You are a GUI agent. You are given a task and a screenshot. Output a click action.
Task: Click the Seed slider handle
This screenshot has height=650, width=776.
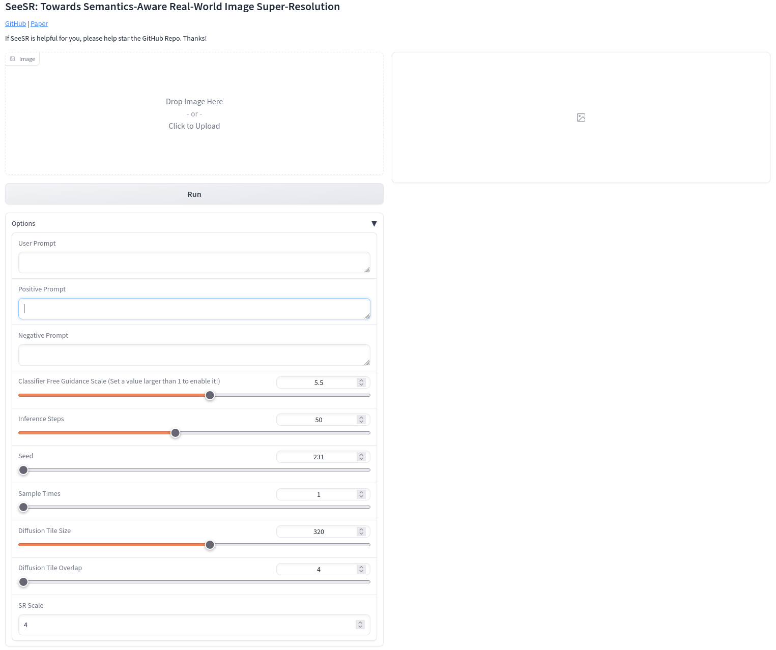click(23, 470)
